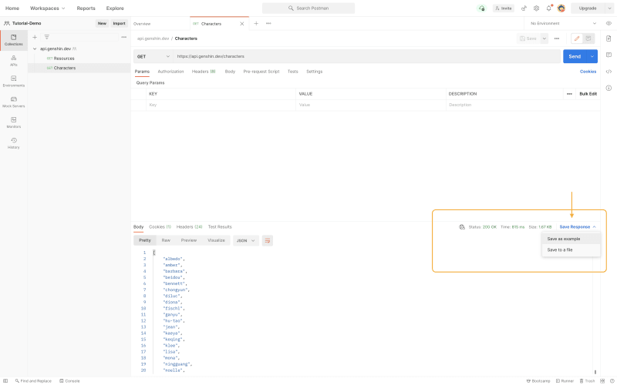The height and width of the screenshot is (385, 617).
Task: Switch to the Authorization tab
Action: coord(170,72)
